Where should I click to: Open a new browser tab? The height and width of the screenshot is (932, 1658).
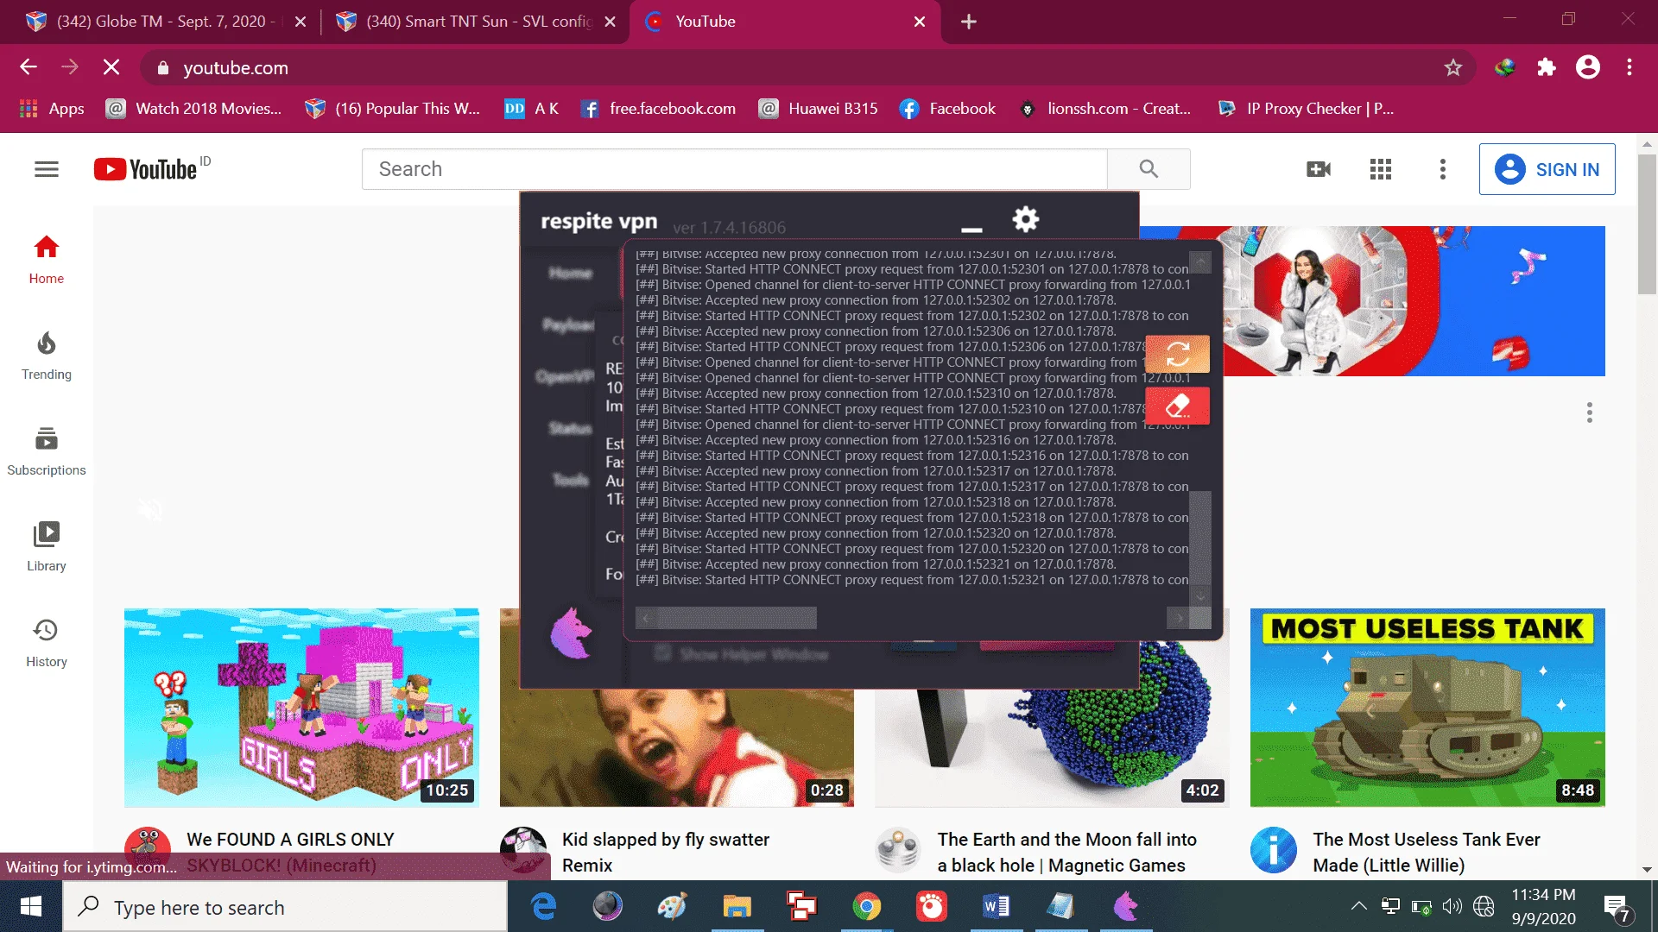tap(969, 22)
